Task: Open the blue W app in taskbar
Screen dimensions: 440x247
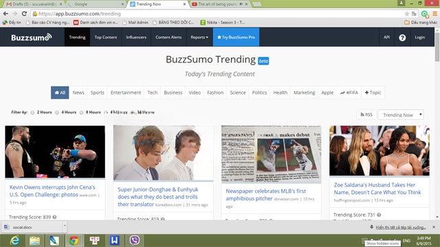Action: 115,241
